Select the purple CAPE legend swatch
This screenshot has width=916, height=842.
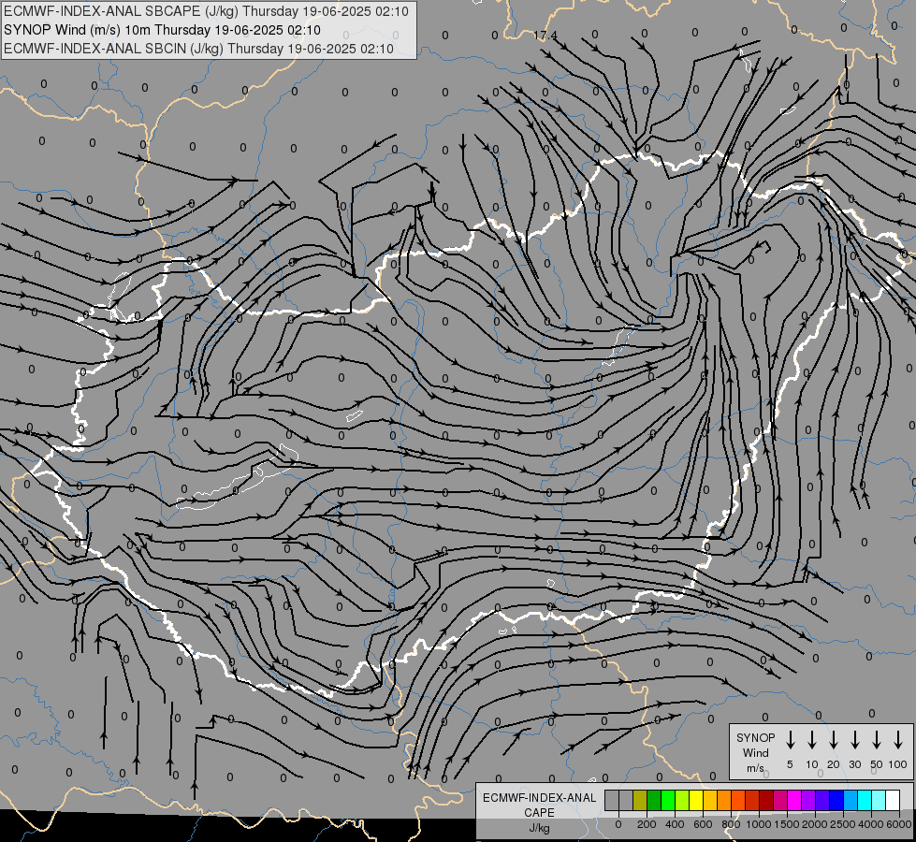pyautogui.click(x=809, y=800)
